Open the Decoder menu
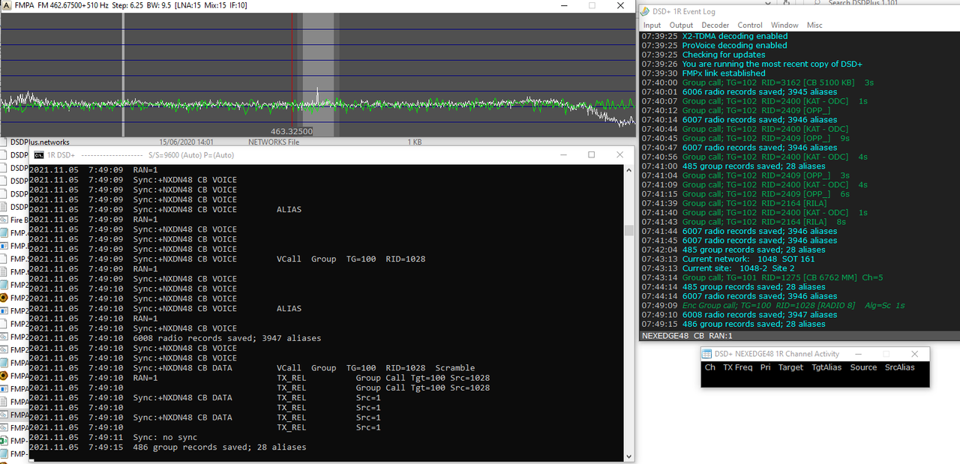 [x=715, y=25]
